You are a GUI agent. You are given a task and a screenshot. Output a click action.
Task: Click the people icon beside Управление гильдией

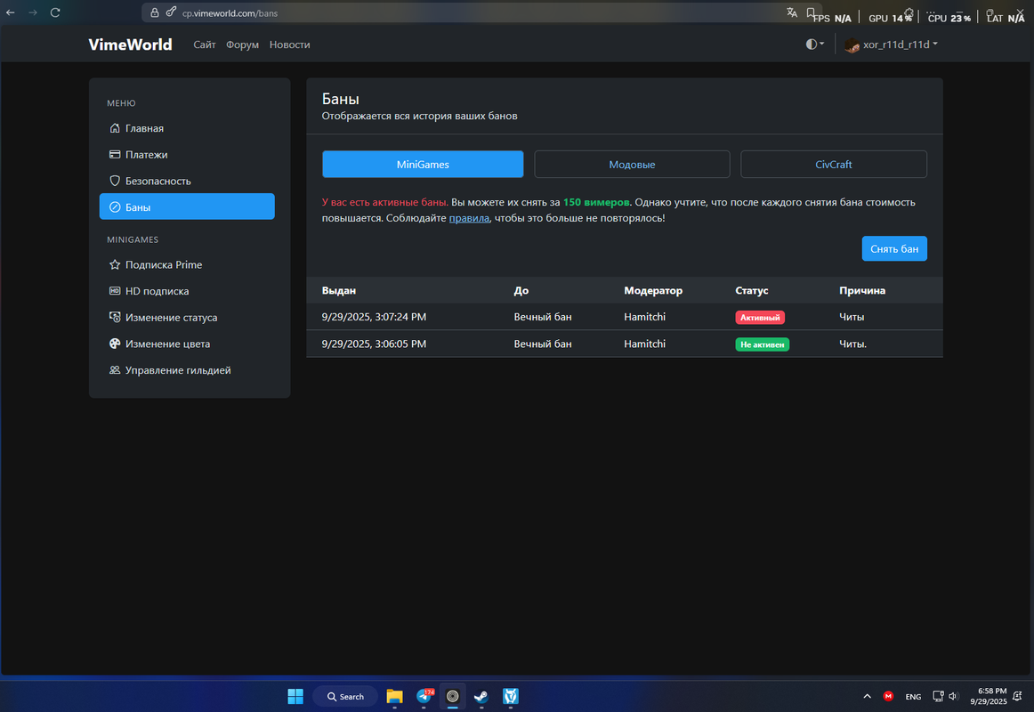point(115,370)
